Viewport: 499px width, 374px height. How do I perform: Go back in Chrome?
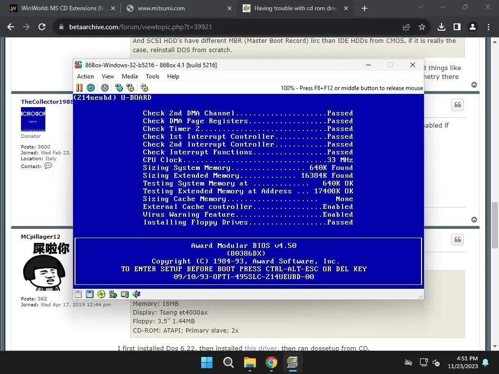coord(11,27)
